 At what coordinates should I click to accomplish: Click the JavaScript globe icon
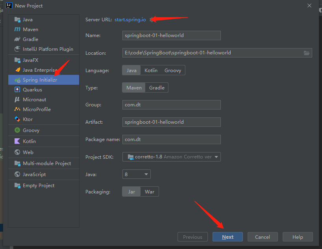coord(17,175)
